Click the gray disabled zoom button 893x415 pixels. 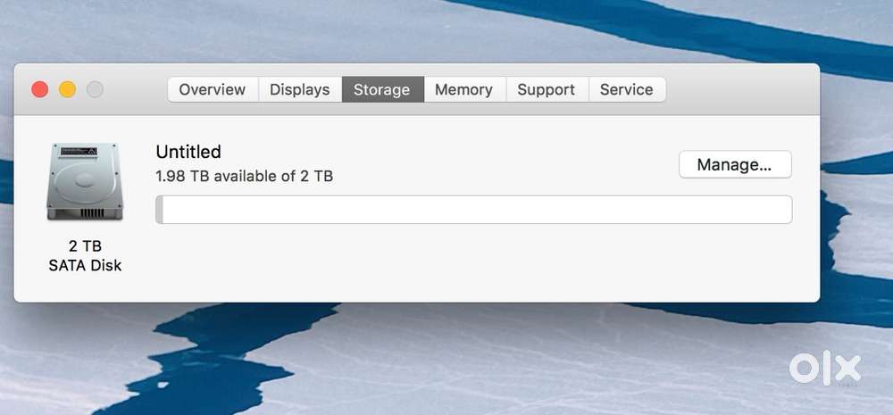[95, 89]
